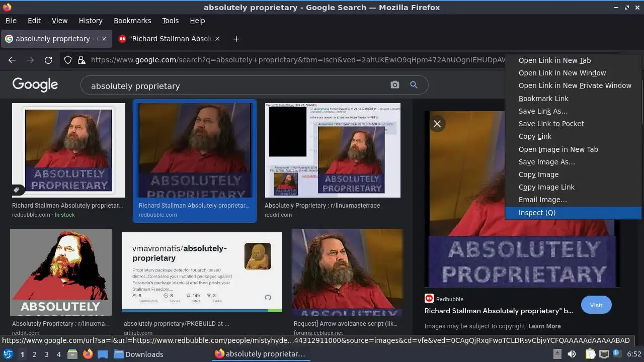644x362 pixels.
Task: Open the Bookmarks menu
Action: click(132, 21)
